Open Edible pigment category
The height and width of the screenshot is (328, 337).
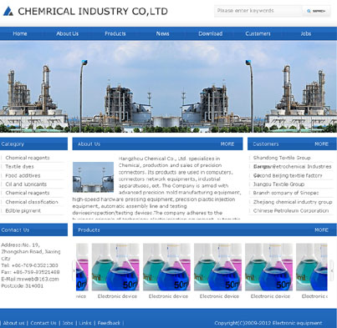(x=23, y=210)
